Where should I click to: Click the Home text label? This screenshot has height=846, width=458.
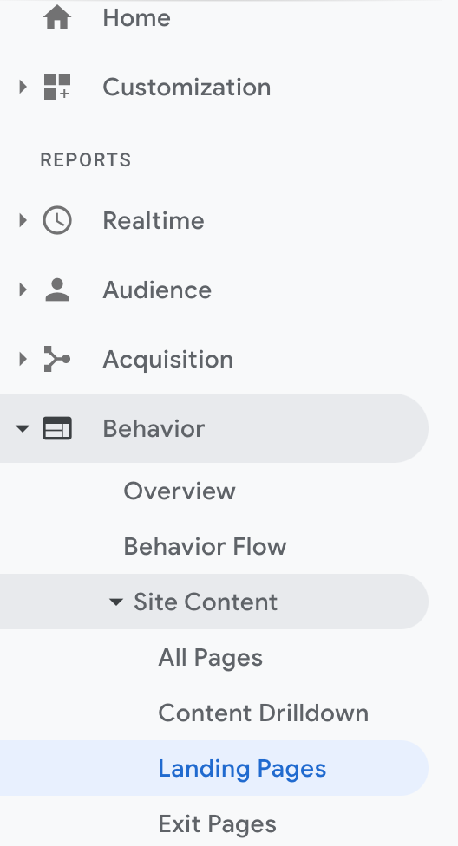click(137, 18)
